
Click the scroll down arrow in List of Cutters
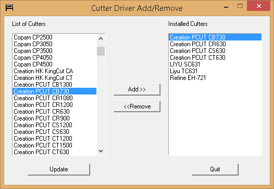pos(101,151)
